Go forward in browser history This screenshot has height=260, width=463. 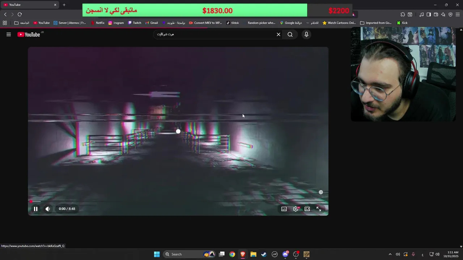pyautogui.click(x=12, y=14)
